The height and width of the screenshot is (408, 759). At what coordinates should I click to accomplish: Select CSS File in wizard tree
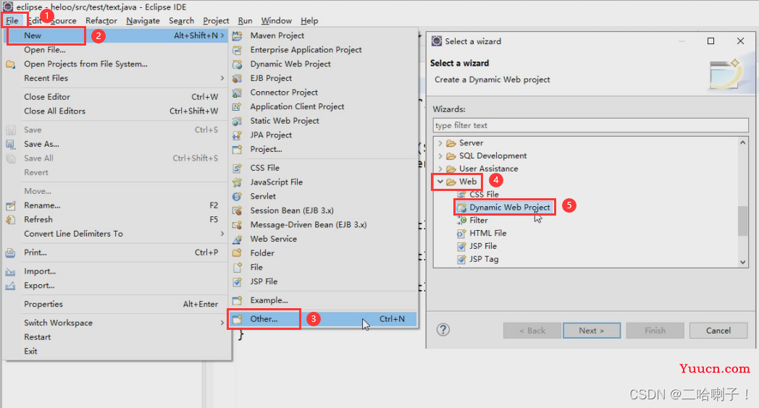[484, 195]
